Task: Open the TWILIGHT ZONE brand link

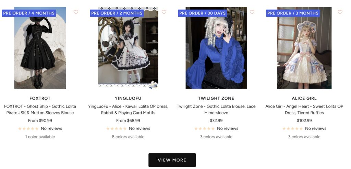Action: tap(216, 98)
